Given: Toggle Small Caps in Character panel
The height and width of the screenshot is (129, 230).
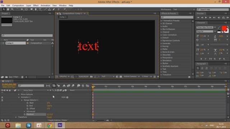Looking at the screenshot, I should pos(215,59).
